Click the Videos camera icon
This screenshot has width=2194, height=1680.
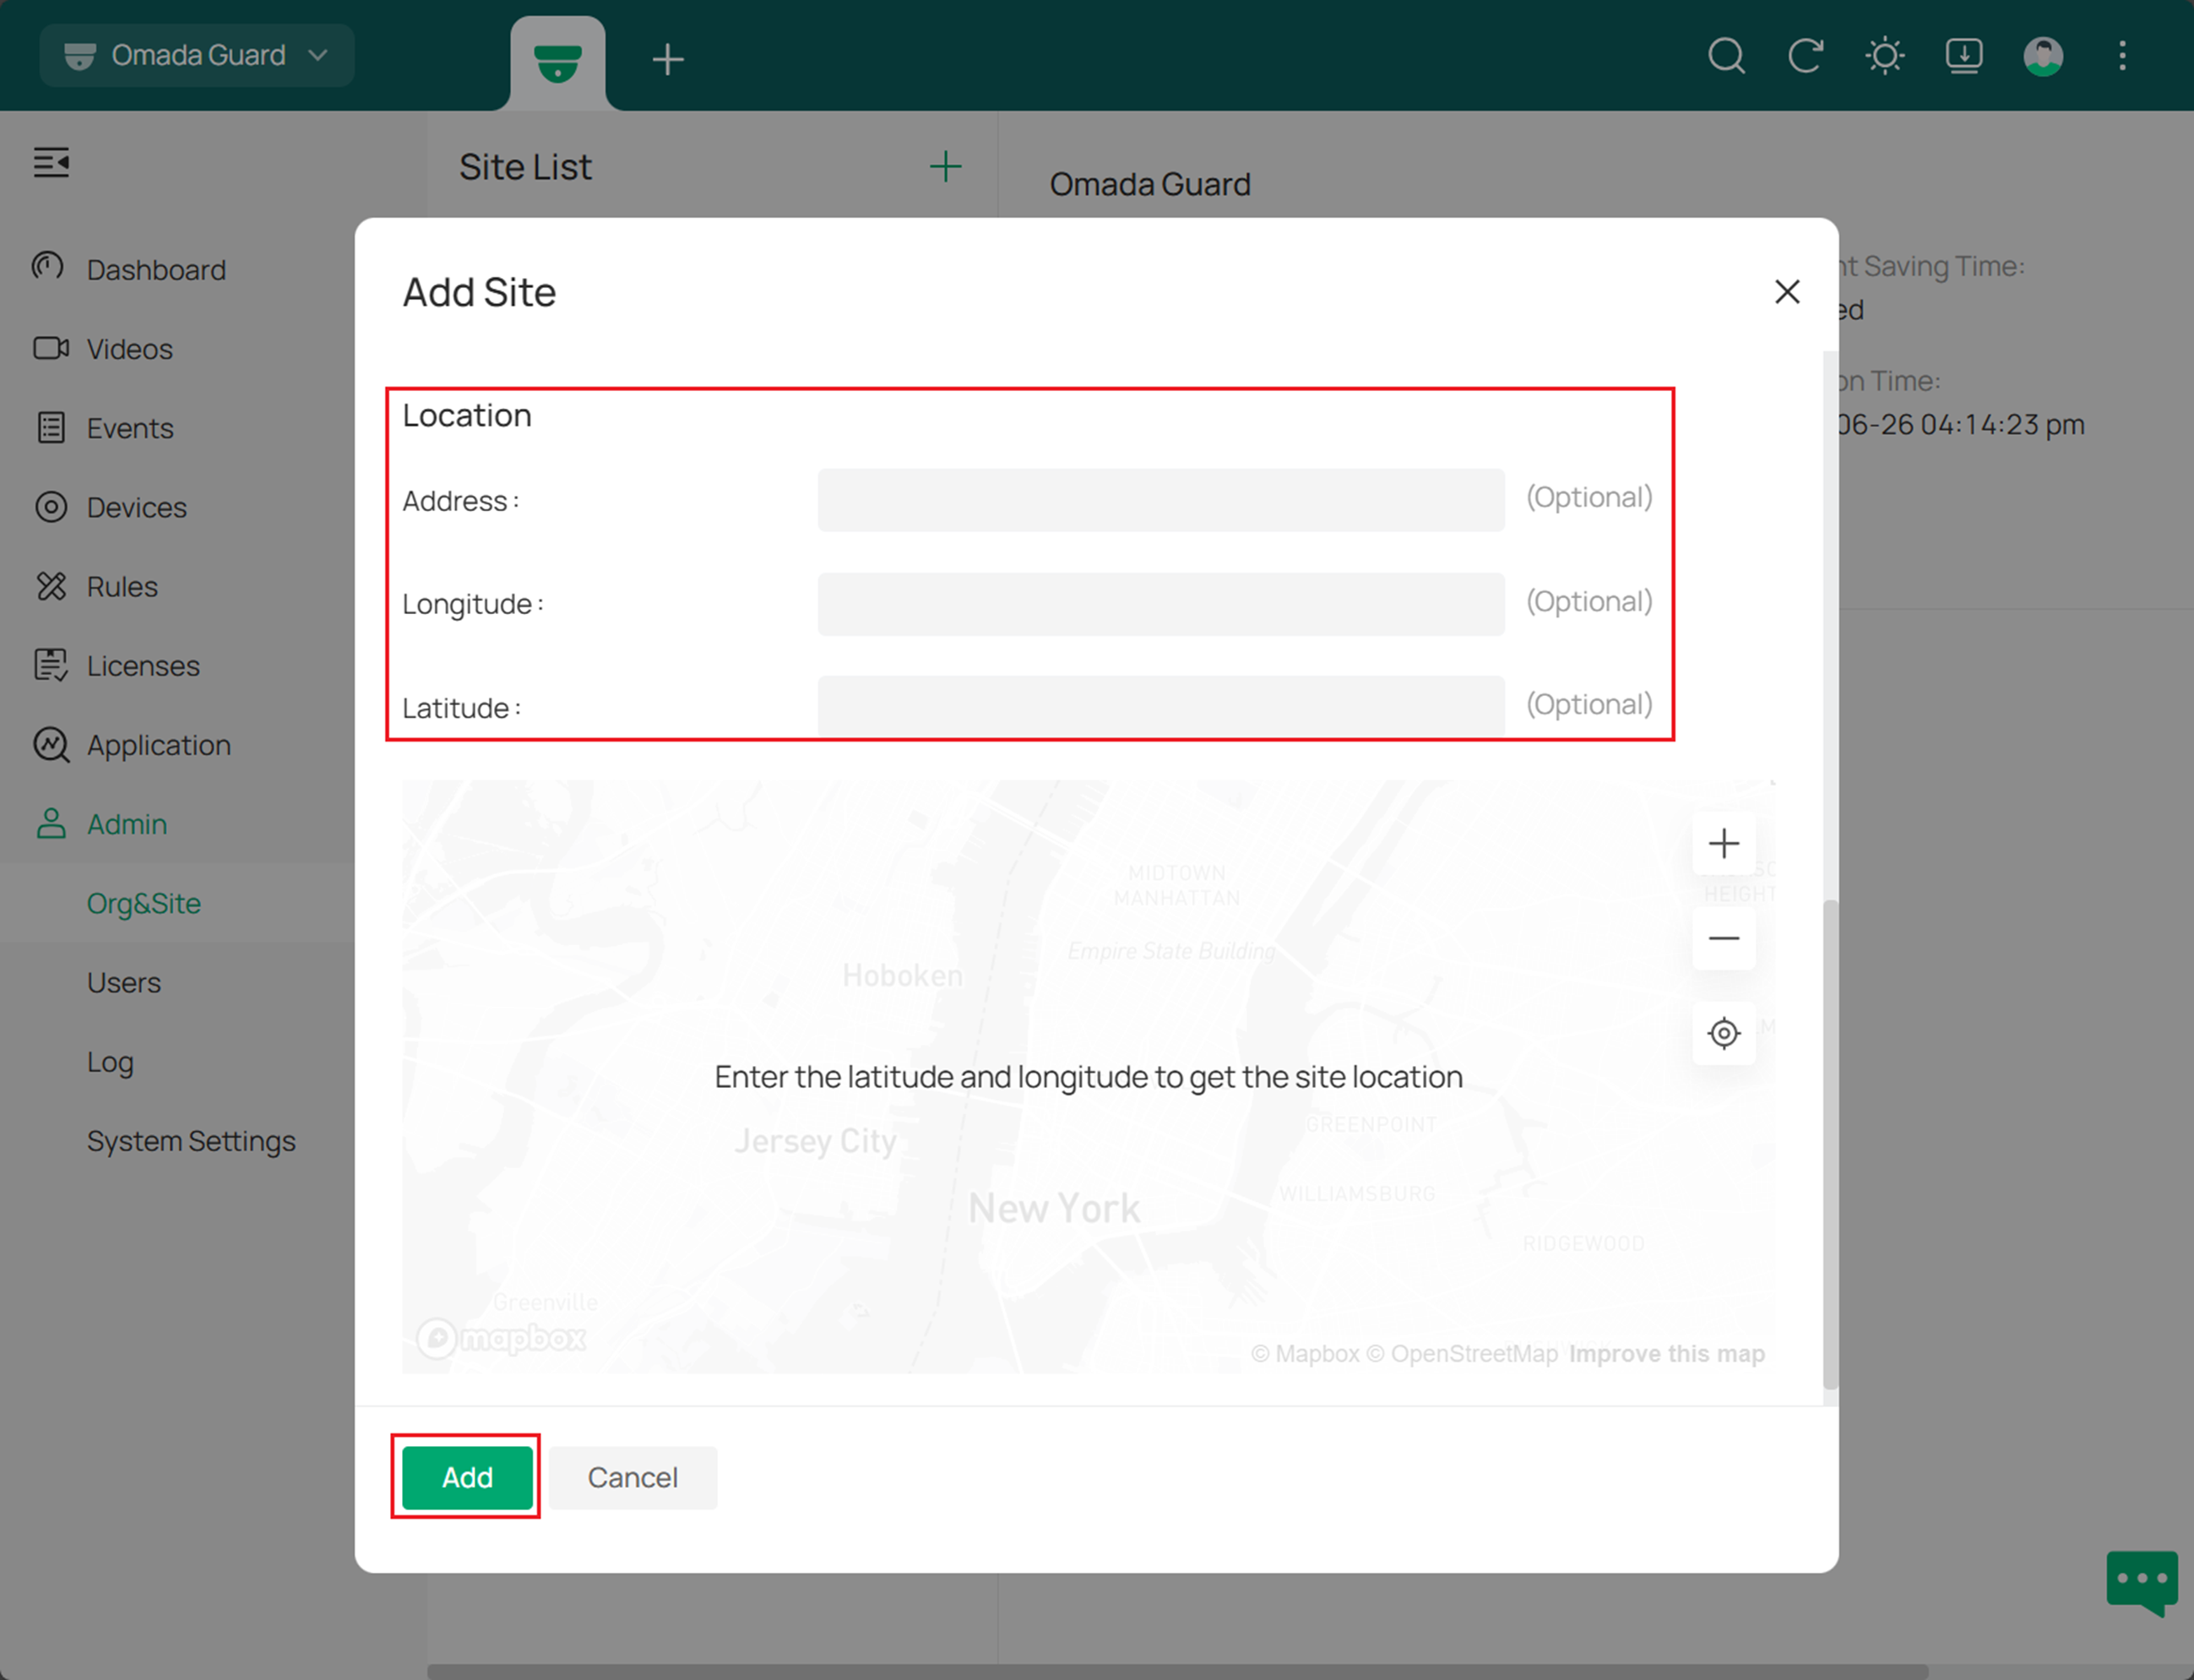[51, 347]
